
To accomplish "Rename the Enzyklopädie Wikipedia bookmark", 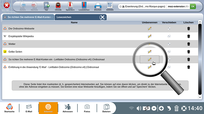I will pyautogui.click(x=150, y=36).
